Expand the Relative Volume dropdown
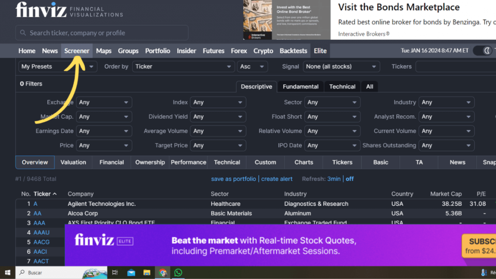496x279 pixels. click(x=332, y=131)
